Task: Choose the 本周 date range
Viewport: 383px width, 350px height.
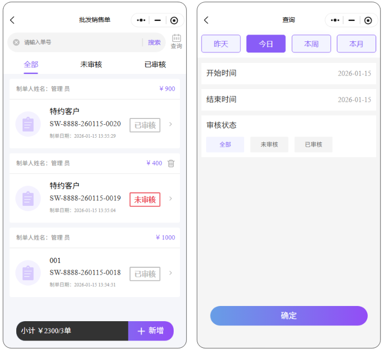Action: 311,44
